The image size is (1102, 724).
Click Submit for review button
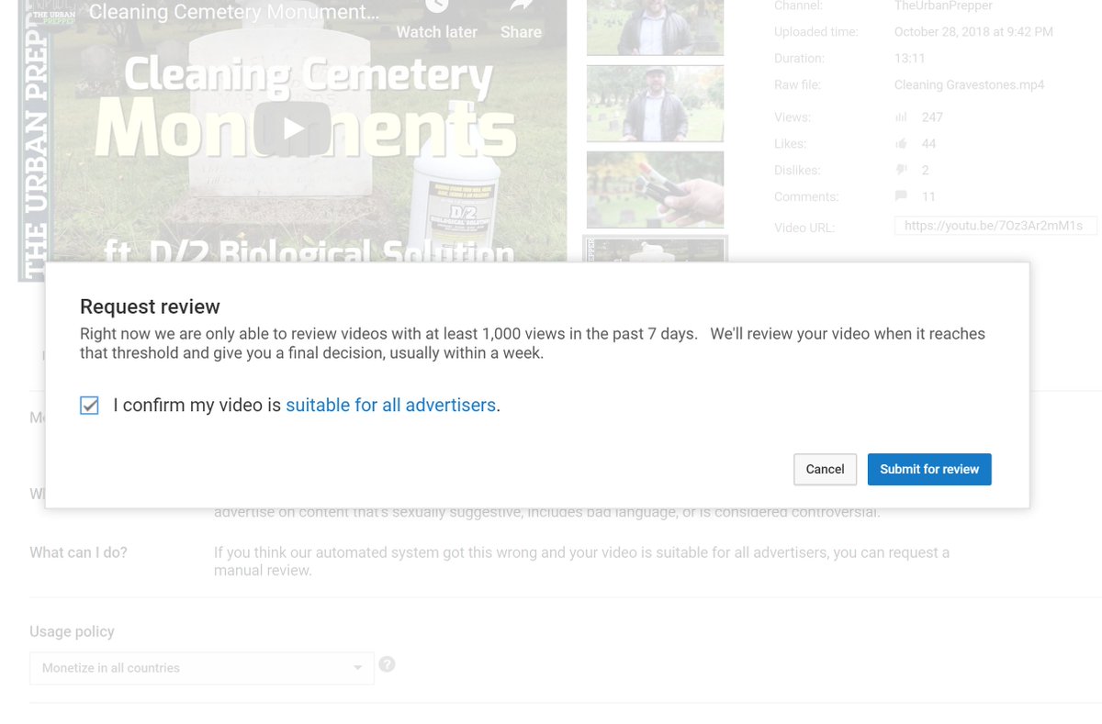click(x=929, y=469)
